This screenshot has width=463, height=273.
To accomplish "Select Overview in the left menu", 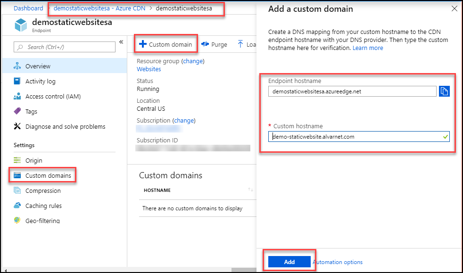I will click(65, 66).
